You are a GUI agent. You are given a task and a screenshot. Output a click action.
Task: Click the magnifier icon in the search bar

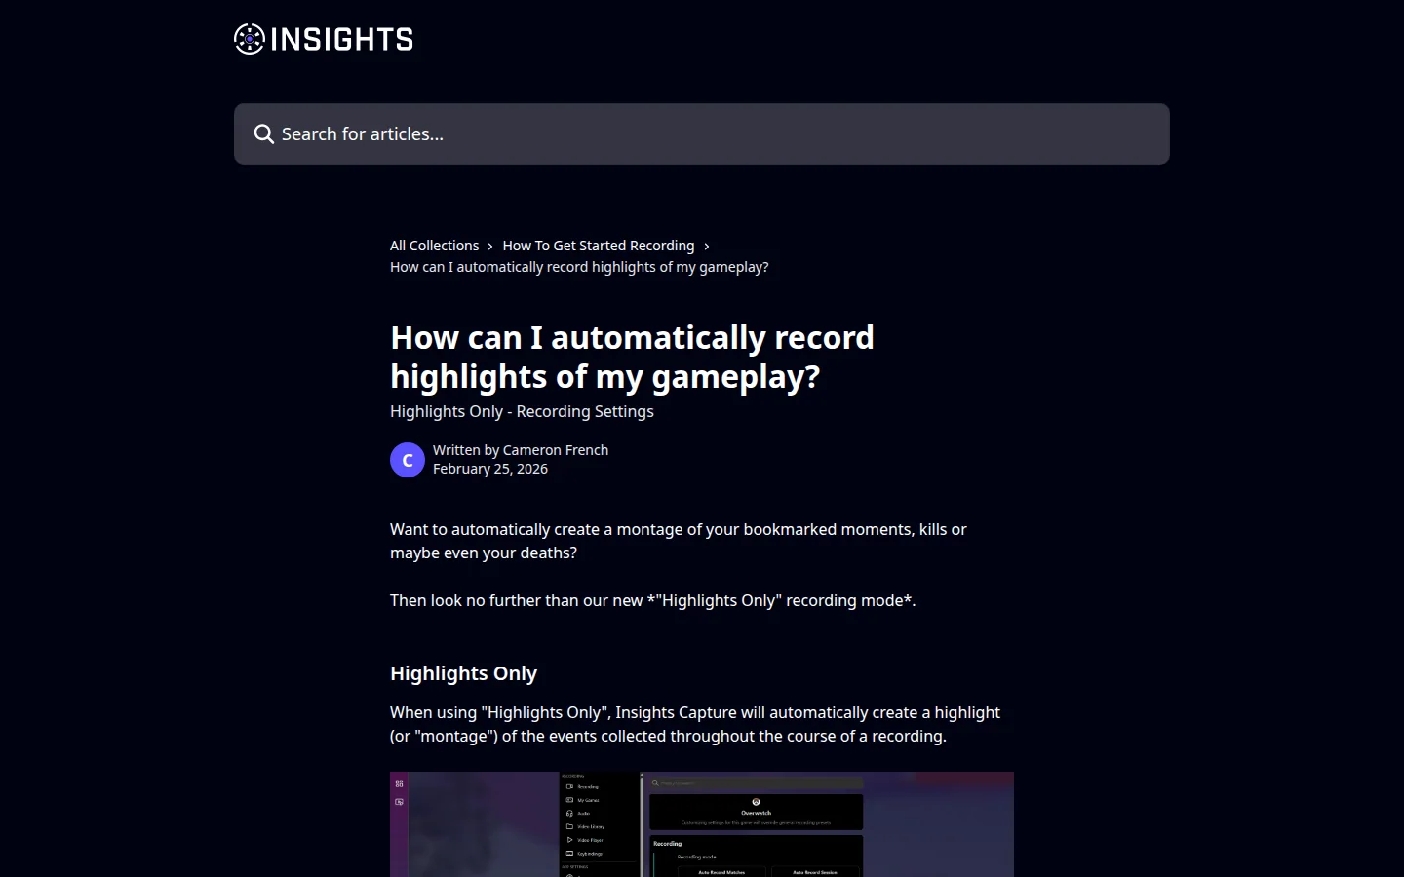point(263,134)
